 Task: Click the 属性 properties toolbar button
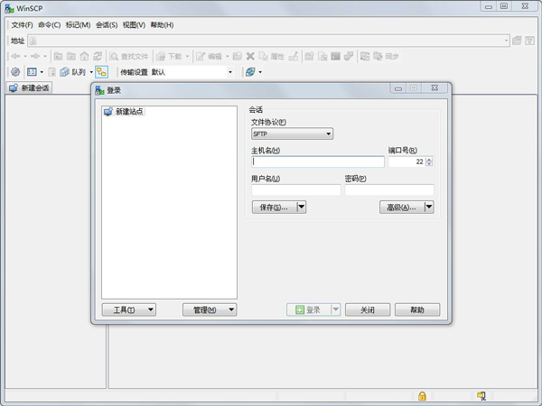272,56
